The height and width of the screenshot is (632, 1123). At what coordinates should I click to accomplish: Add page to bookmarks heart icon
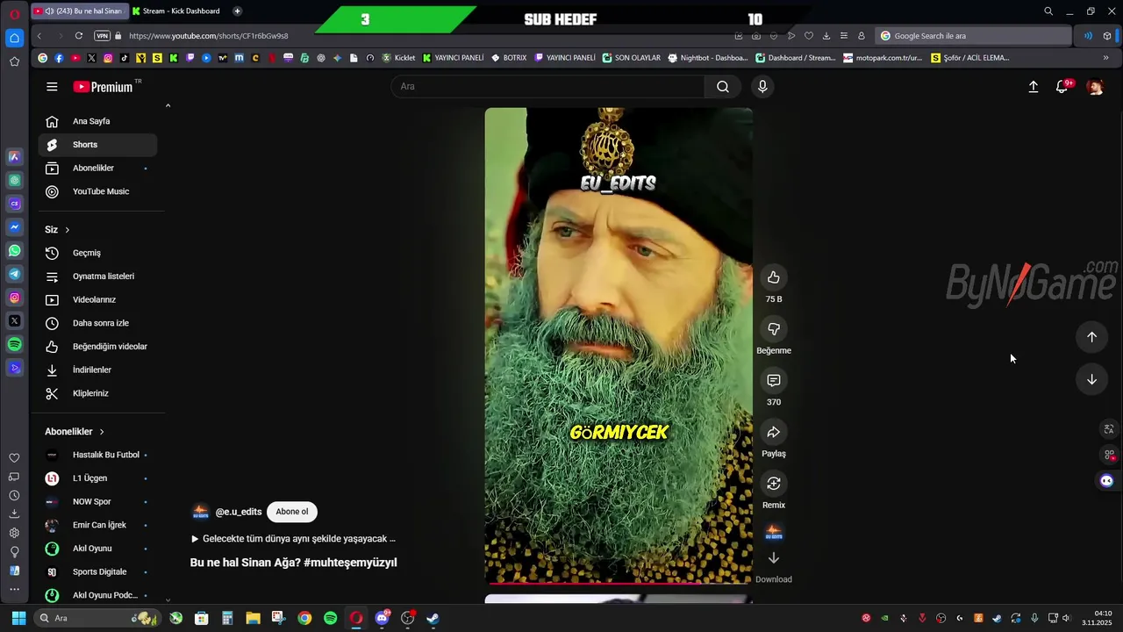(x=808, y=36)
